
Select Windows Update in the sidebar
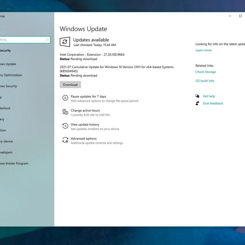pos(8,64)
